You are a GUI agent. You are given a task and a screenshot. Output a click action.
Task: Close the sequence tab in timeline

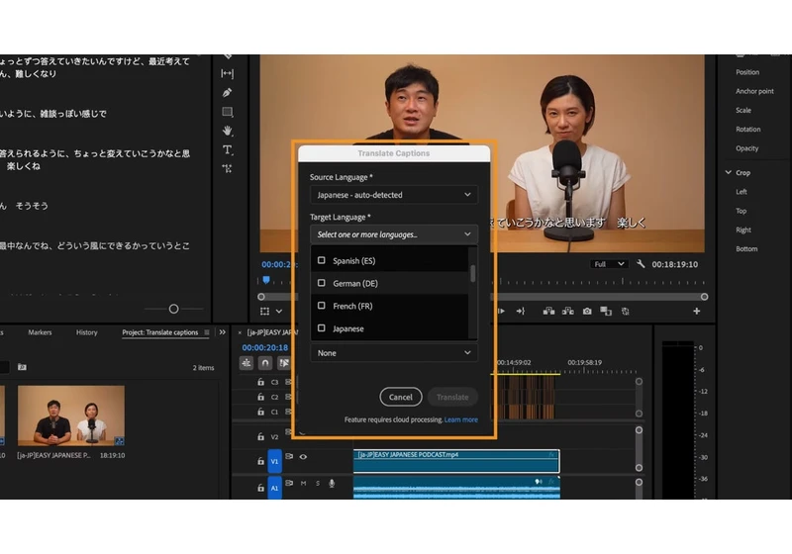[x=240, y=332]
